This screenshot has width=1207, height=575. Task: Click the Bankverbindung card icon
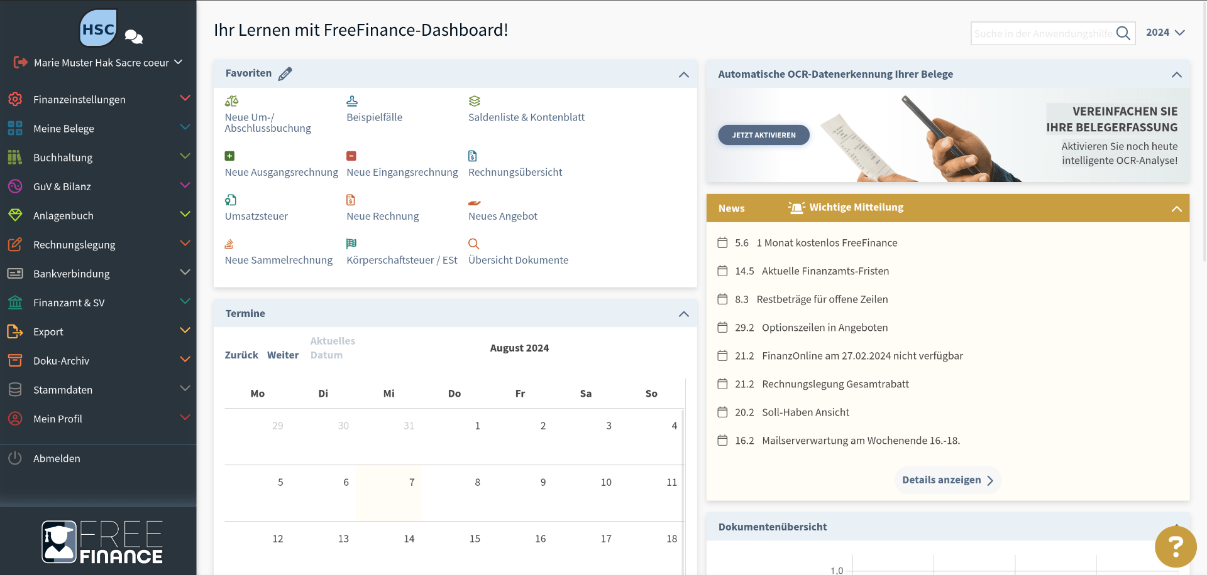[x=15, y=273]
